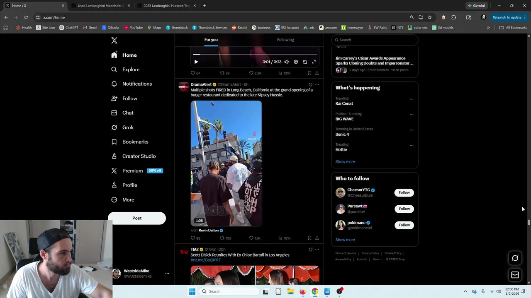Open Grok from sidebar
This screenshot has width=531, height=298.
pyautogui.click(x=122, y=127)
